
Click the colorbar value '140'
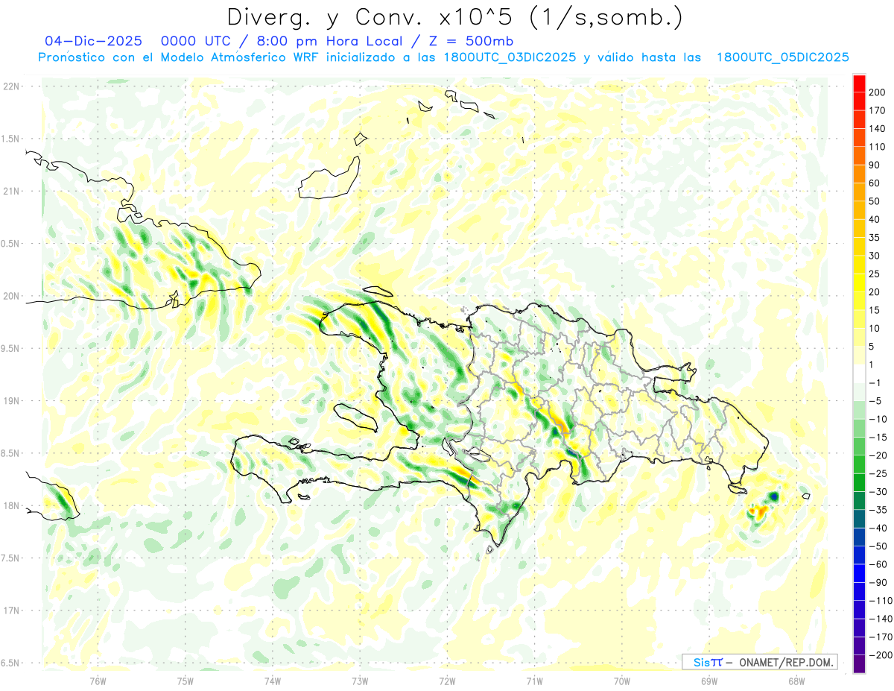click(x=877, y=128)
